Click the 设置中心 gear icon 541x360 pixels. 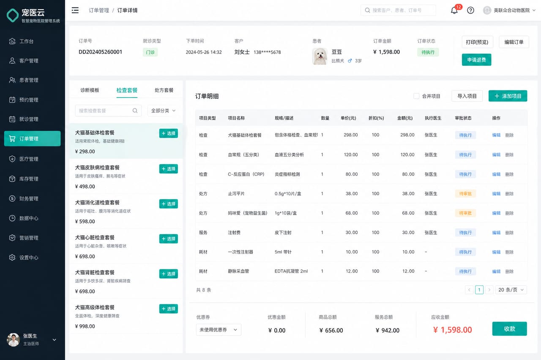click(12, 257)
